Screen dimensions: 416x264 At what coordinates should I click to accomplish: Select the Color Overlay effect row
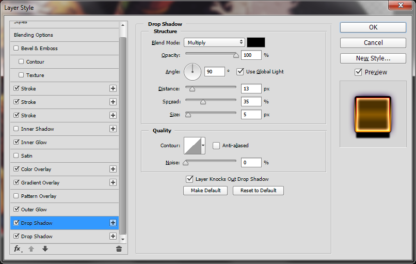pos(65,169)
